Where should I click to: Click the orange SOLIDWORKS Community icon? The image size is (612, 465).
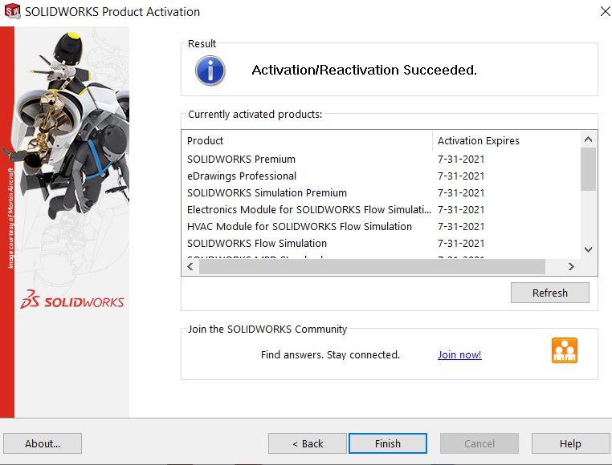click(565, 350)
